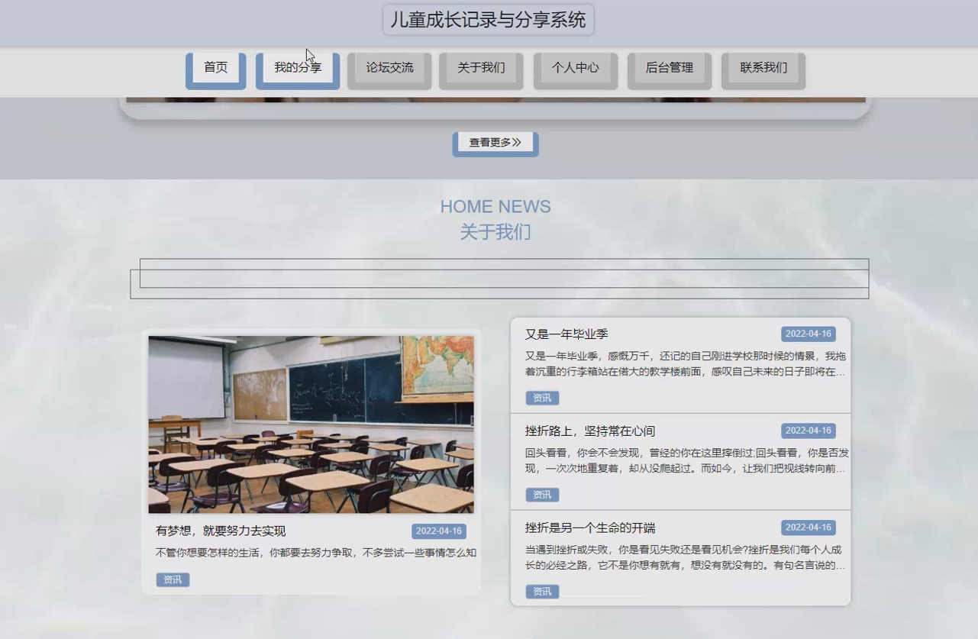
Task: Click the 儿童成长记录与分享系统 site title
Action: (x=489, y=20)
